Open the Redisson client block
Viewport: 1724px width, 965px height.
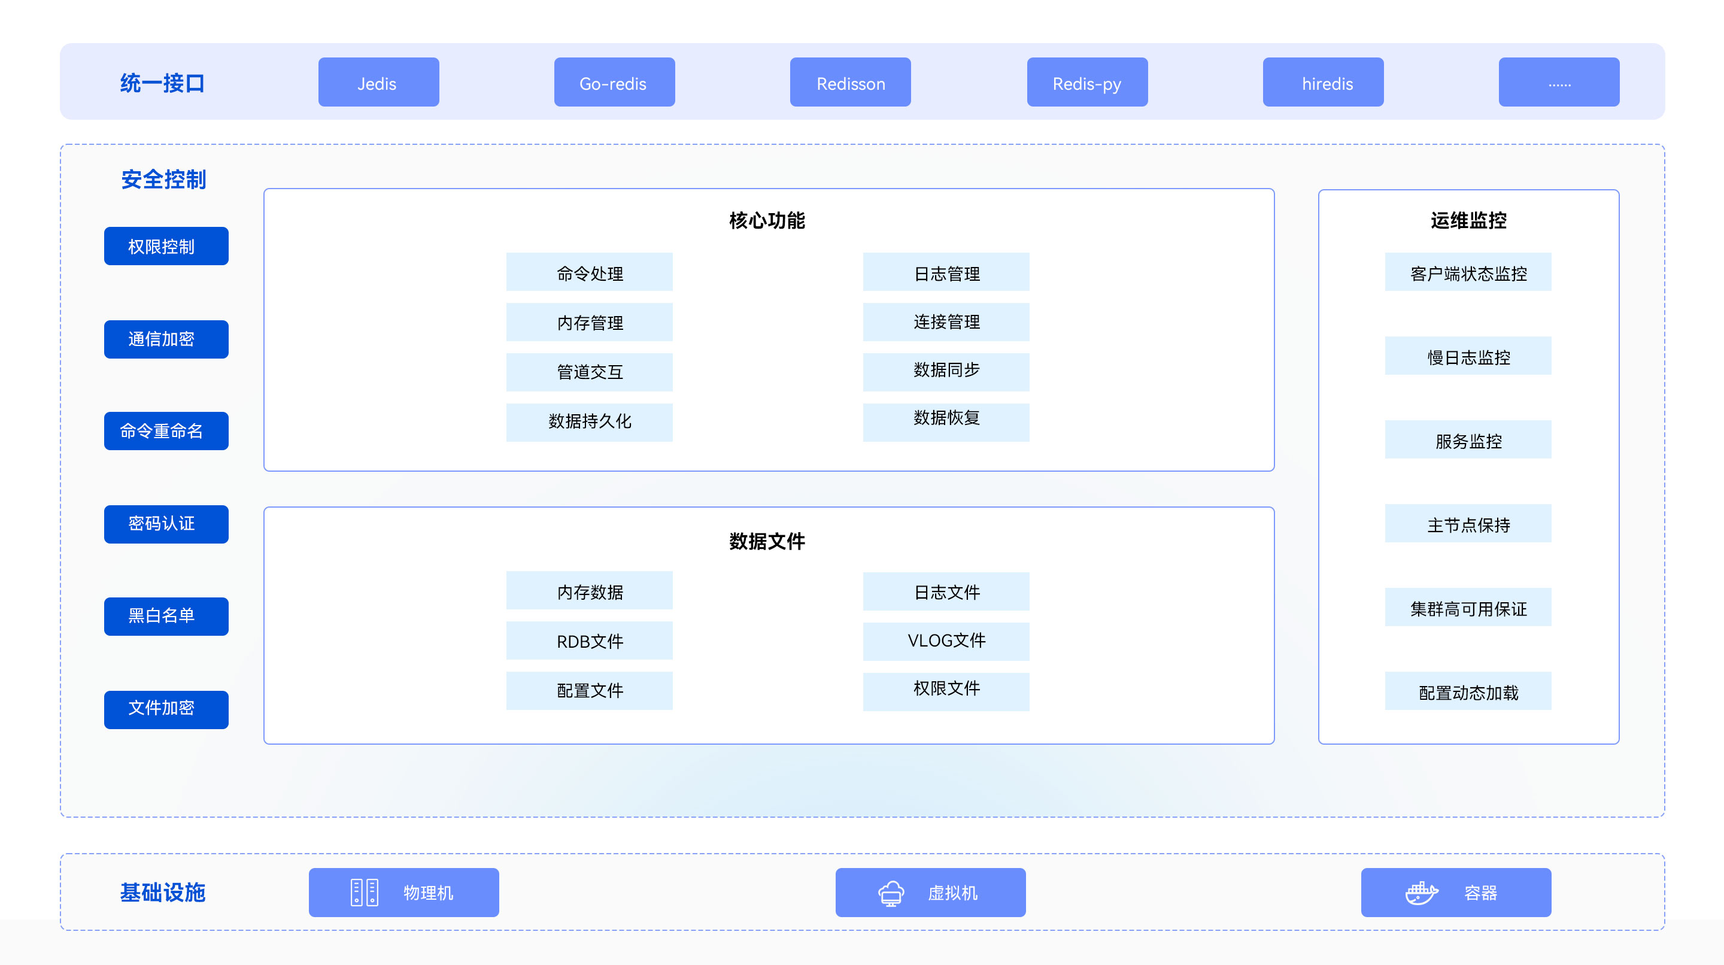(850, 83)
